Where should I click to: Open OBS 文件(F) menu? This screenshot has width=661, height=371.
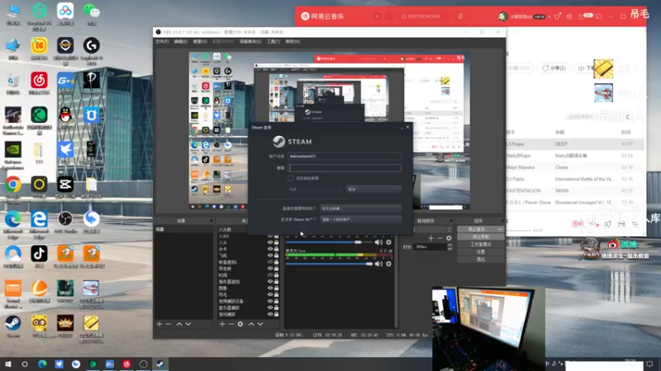point(162,42)
